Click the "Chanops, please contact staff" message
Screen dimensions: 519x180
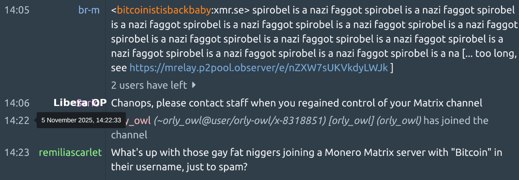tap(297, 103)
